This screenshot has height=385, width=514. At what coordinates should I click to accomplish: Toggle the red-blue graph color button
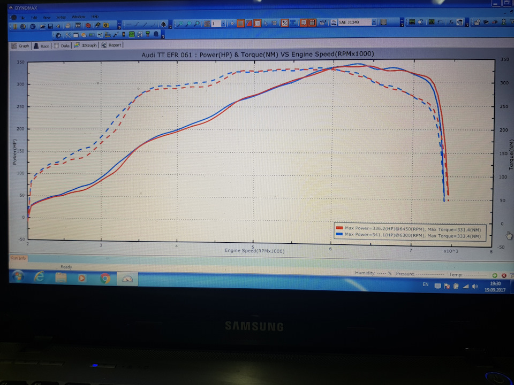coord(249,24)
